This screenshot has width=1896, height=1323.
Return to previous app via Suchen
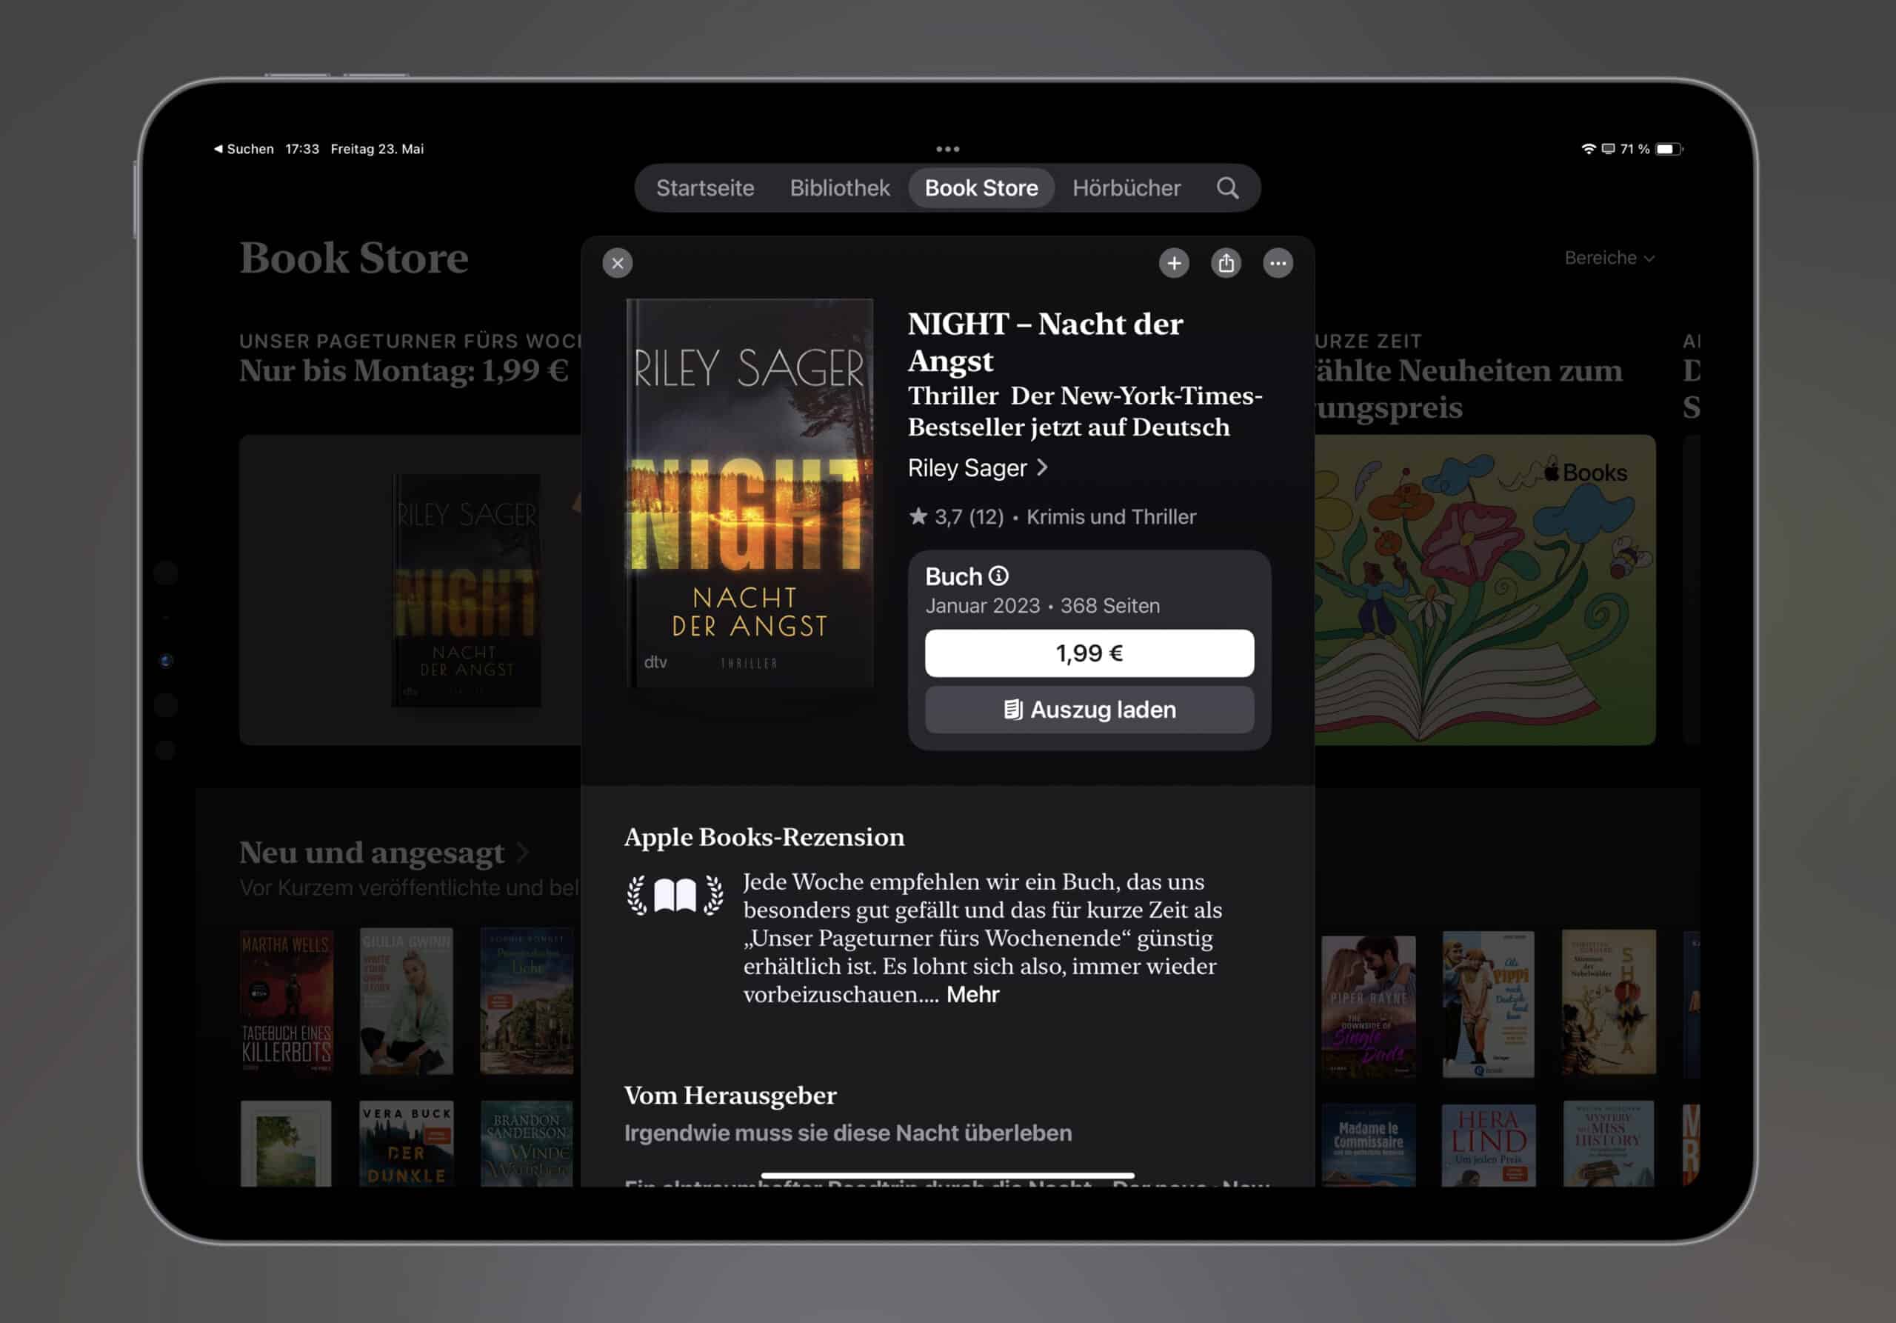point(244,149)
